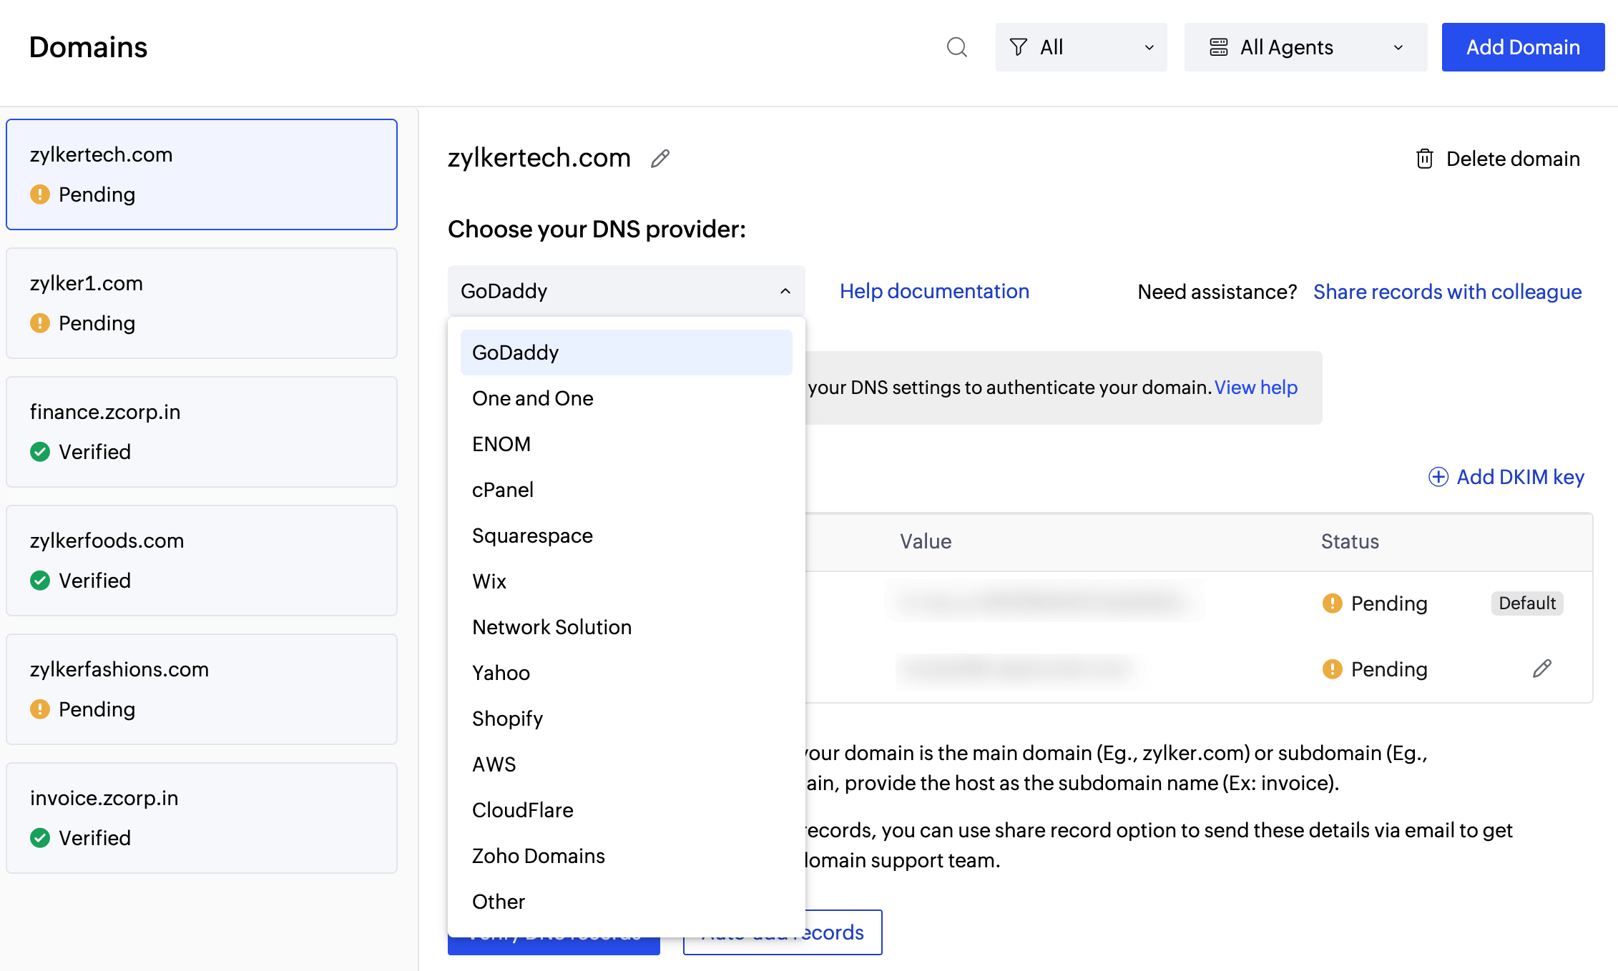Click the green verified check for finance.zcorp.in
Viewport: 1618px width, 971px height.
pos(41,451)
